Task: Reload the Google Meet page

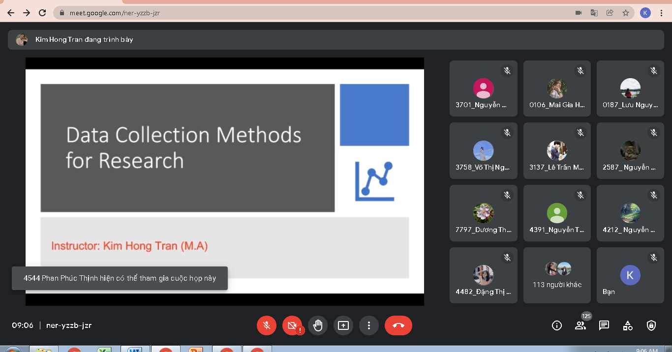Action: point(42,13)
